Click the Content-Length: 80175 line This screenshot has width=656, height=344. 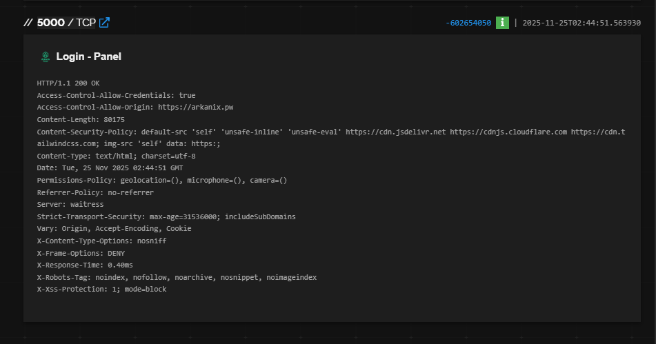pos(81,119)
